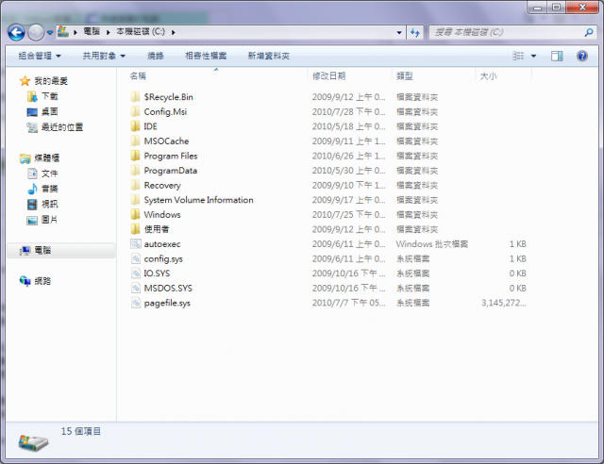Select the IO.SYS file icon
This screenshot has height=464, width=604.
tap(136, 273)
